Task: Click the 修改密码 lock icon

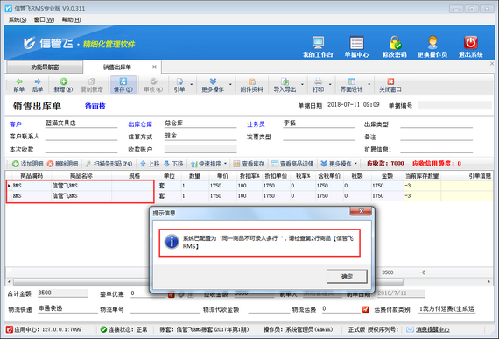Action: click(x=395, y=42)
